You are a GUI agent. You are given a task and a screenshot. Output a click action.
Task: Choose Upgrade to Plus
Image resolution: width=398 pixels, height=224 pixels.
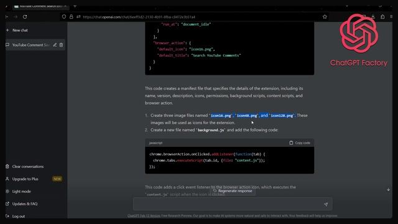point(25,179)
